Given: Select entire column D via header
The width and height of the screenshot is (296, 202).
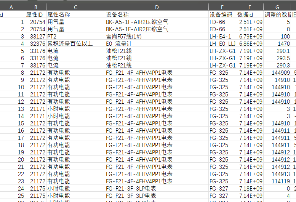Looking at the screenshot, I should click(157, 7).
